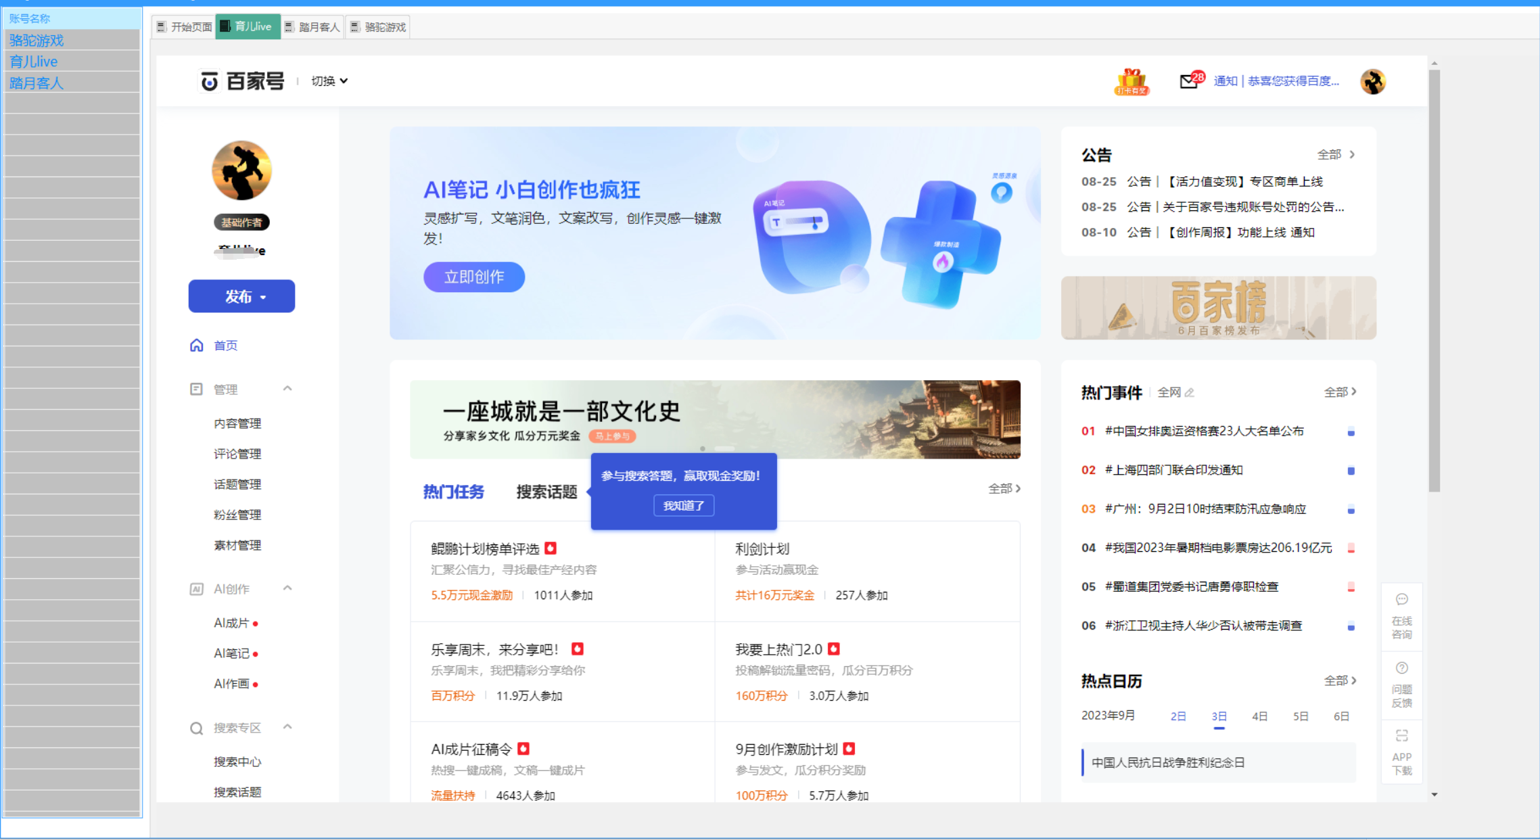Select 骆驼游戏 in the account list

click(x=72, y=41)
